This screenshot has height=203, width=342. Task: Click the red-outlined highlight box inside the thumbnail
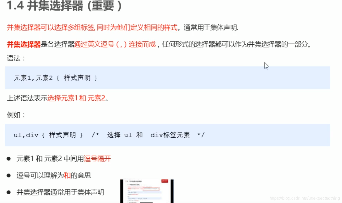151,189
